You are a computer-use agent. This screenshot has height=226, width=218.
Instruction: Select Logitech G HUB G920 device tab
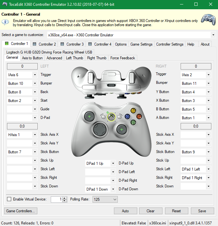[x=49, y=52]
